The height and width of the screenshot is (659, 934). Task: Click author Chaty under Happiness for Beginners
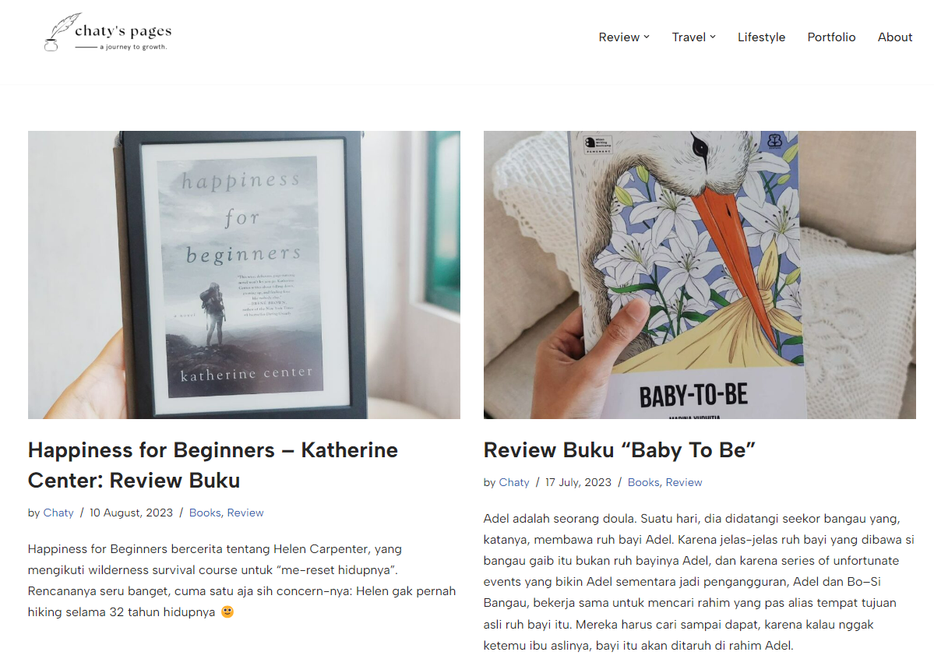[58, 513]
